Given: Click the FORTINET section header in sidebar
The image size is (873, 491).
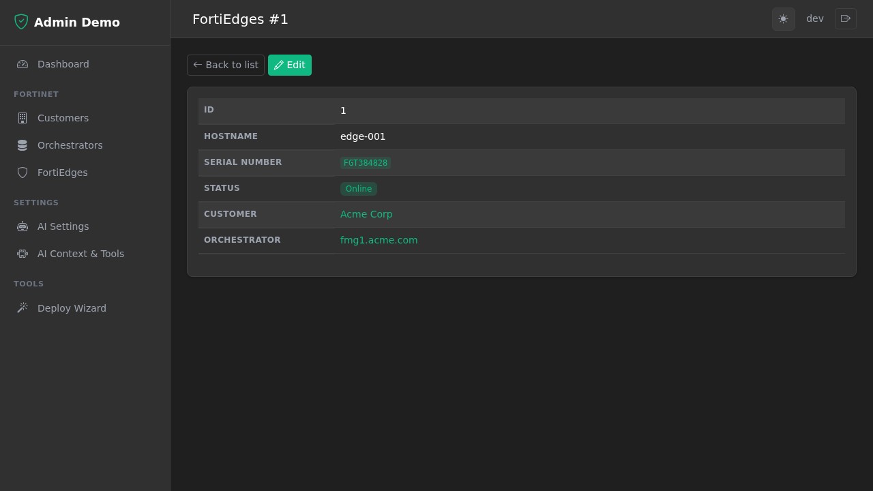Looking at the screenshot, I should [x=36, y=94].
